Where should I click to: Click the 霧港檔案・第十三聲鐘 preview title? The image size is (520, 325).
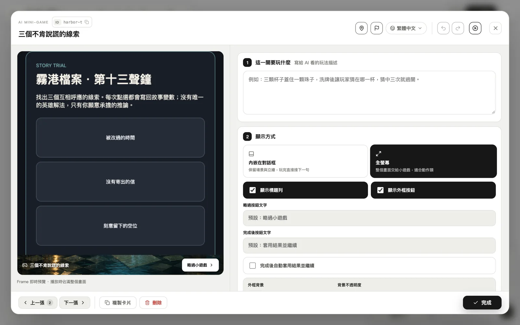pos(94,79)
